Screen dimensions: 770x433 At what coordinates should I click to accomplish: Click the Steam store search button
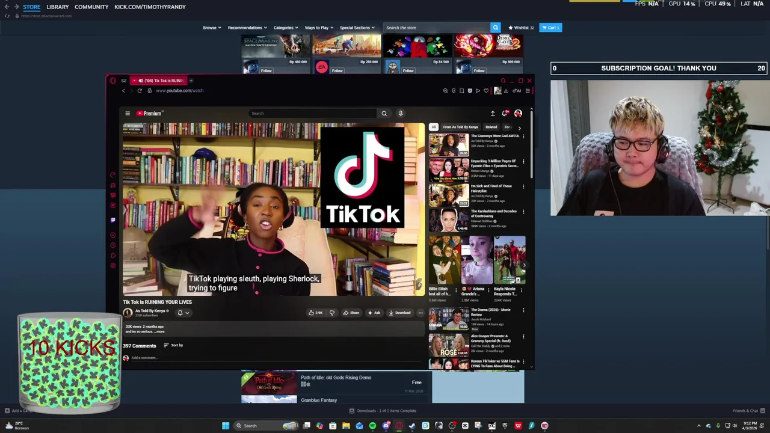tap(495, 28)
